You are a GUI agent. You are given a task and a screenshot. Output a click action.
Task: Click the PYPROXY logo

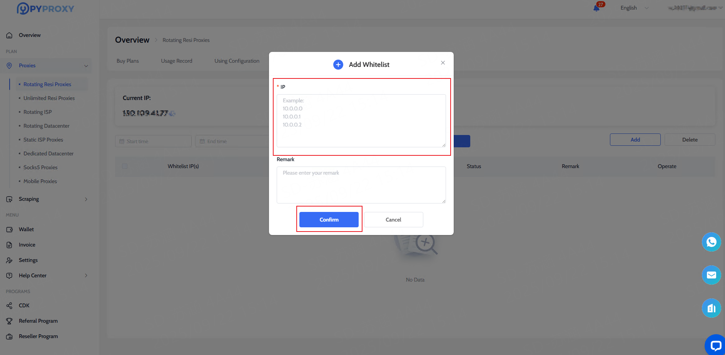click(x=45, y=8)
